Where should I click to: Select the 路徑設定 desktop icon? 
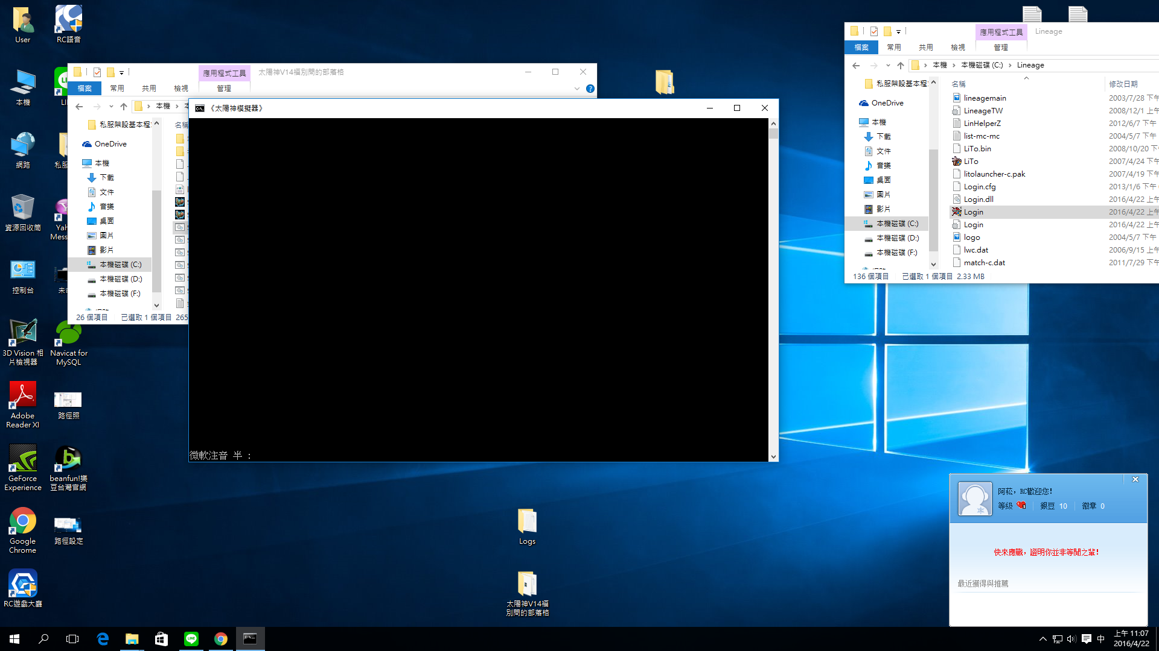[x=68, y=529]
